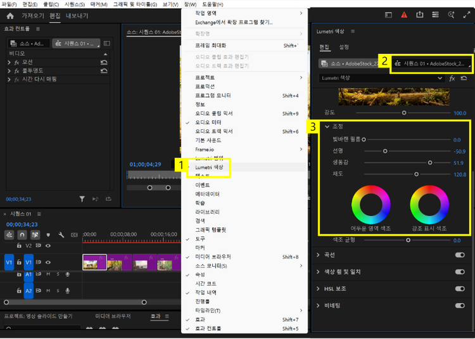
Task: Collapse the 조정 section
Action: pyautogui.click(x=327, y=127)
